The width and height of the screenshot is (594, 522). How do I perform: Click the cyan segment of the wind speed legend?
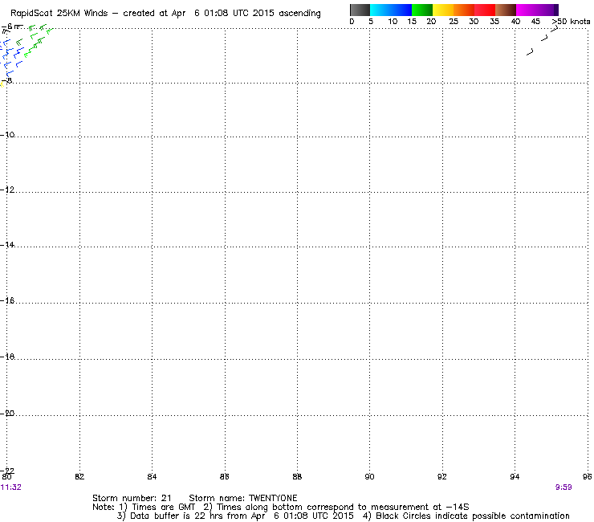point(380,10)
